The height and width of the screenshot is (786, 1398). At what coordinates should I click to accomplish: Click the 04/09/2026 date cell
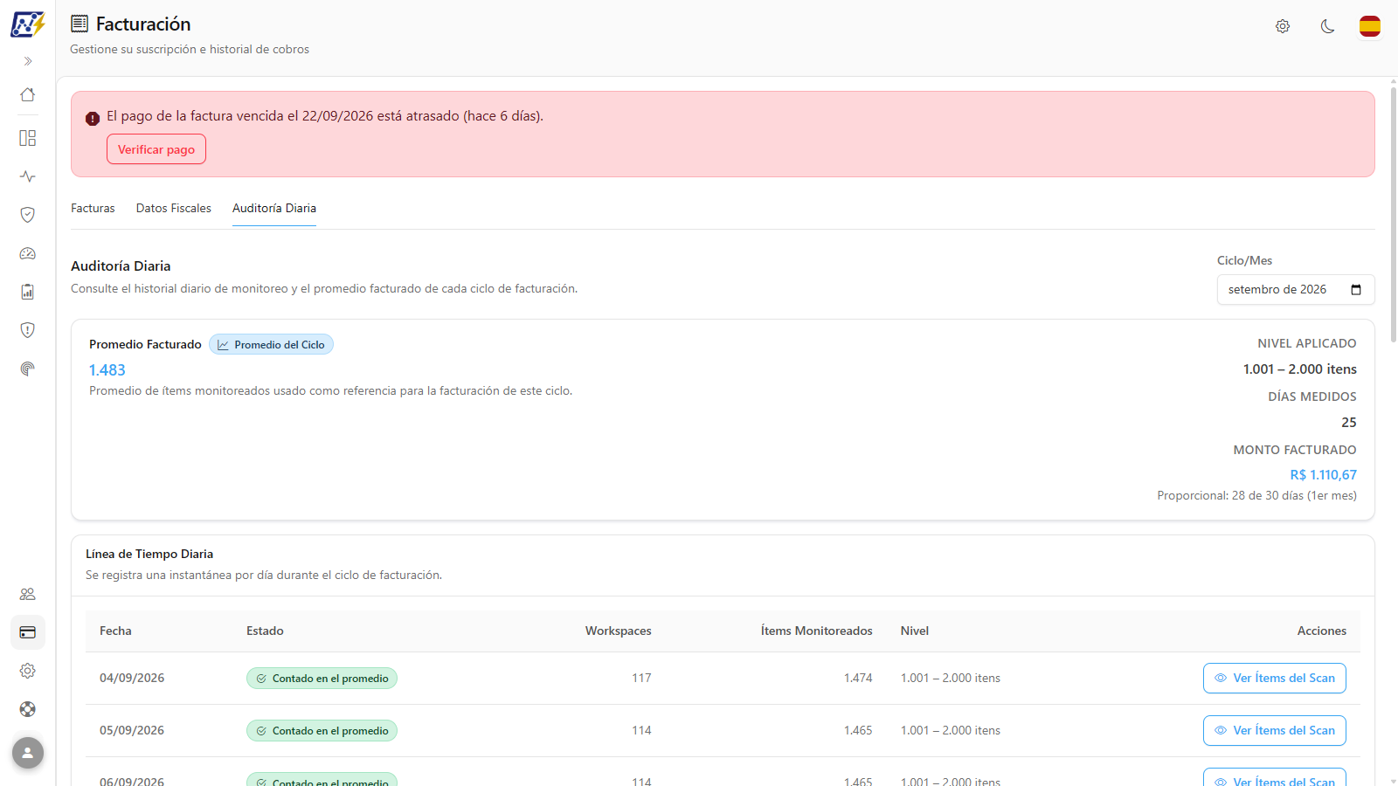(x=132, y=678)
